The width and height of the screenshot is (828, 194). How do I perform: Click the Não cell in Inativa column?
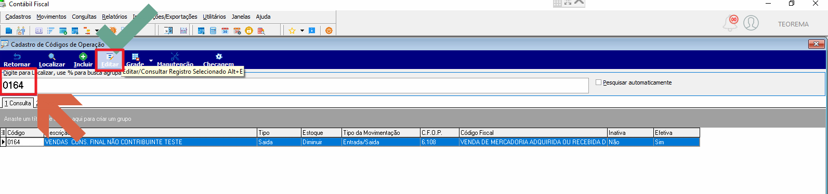click(630, 142)
